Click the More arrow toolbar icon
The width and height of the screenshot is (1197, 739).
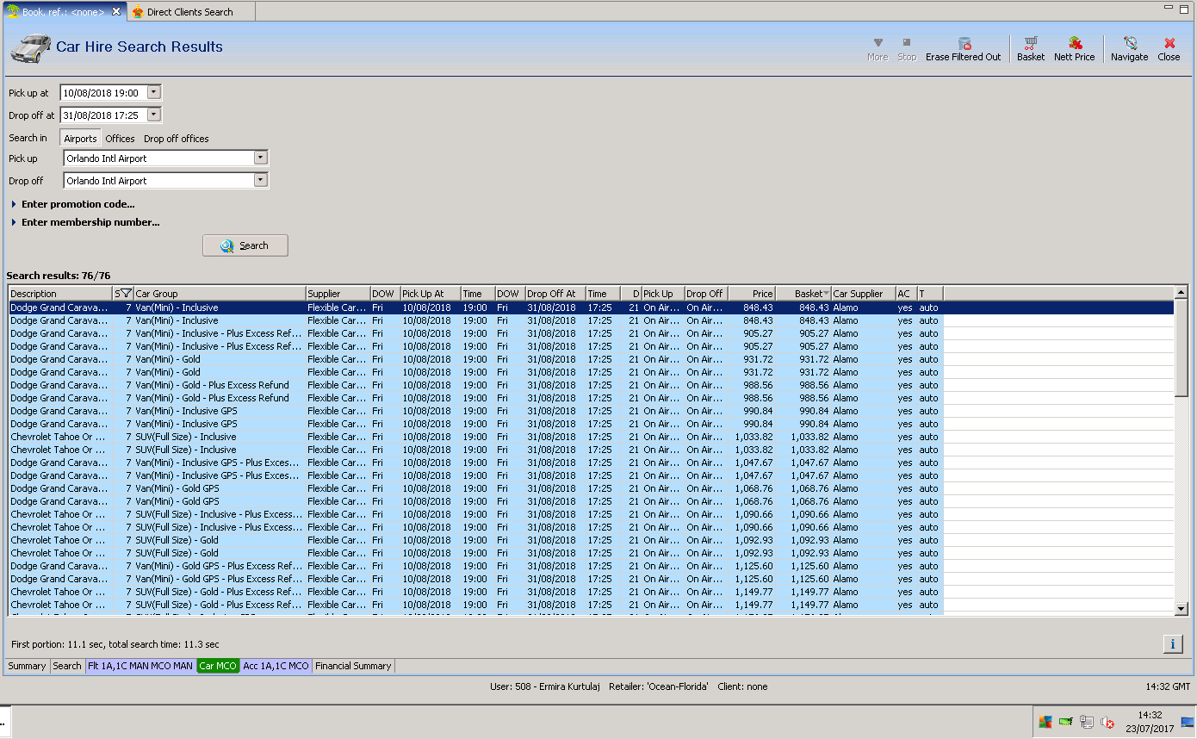pos(878,42)
